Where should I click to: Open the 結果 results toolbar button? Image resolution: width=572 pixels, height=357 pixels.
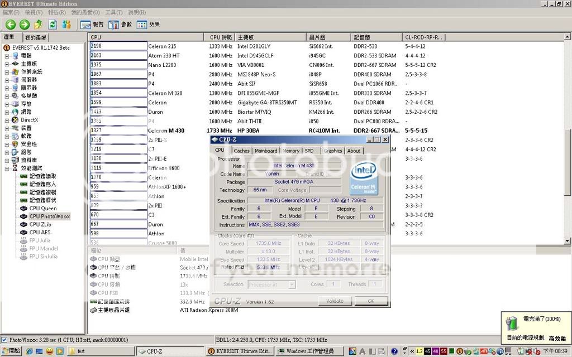click(148, 25)
